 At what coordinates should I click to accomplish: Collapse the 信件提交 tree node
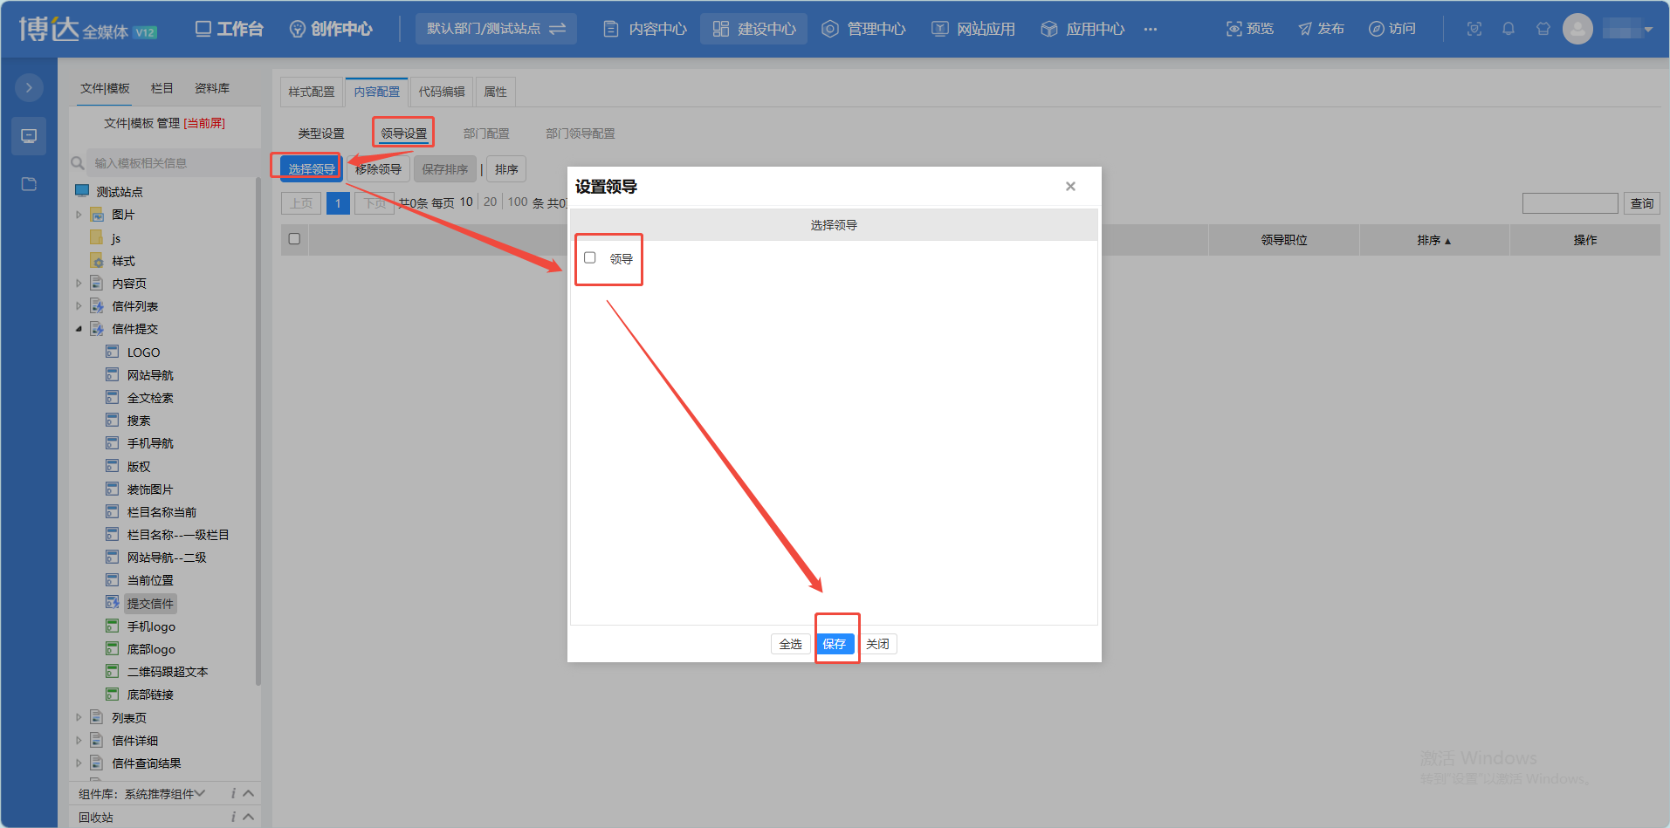click(79, 329)
